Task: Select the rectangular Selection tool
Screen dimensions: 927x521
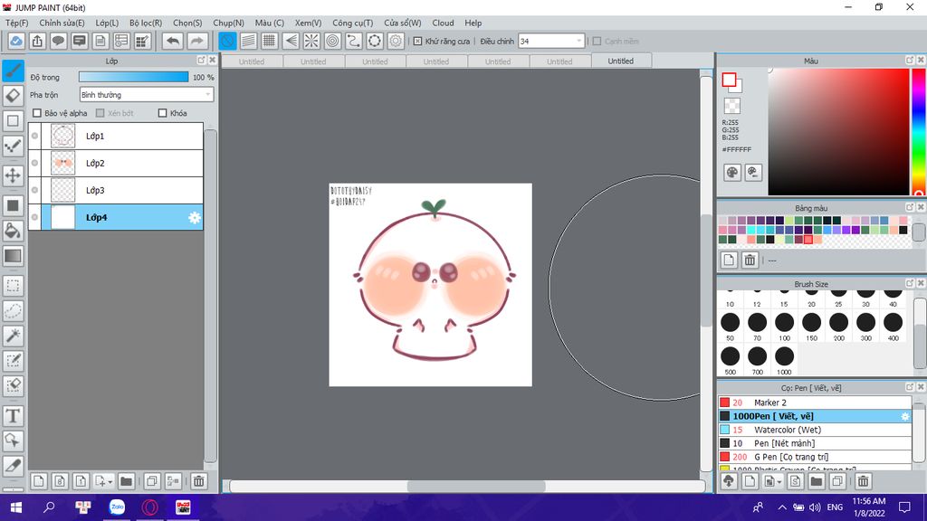Action: point(13,286)
